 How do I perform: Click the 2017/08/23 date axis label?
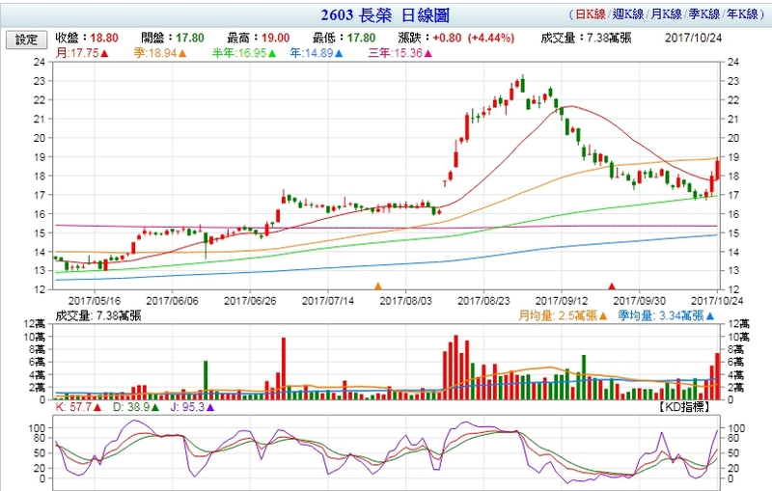point(483,301)
